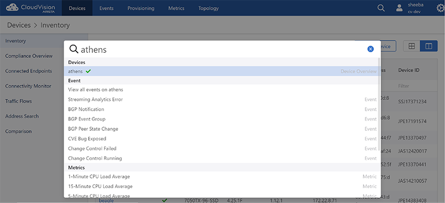Click the green checkmark beside athens
This screenshot has width=445, height=203.
(88, 71)
